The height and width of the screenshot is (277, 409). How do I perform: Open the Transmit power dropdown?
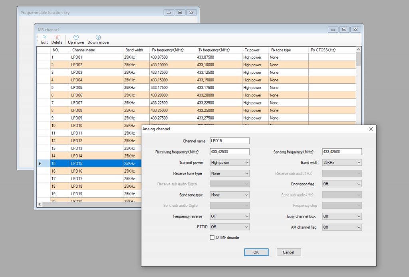point(230,163)
